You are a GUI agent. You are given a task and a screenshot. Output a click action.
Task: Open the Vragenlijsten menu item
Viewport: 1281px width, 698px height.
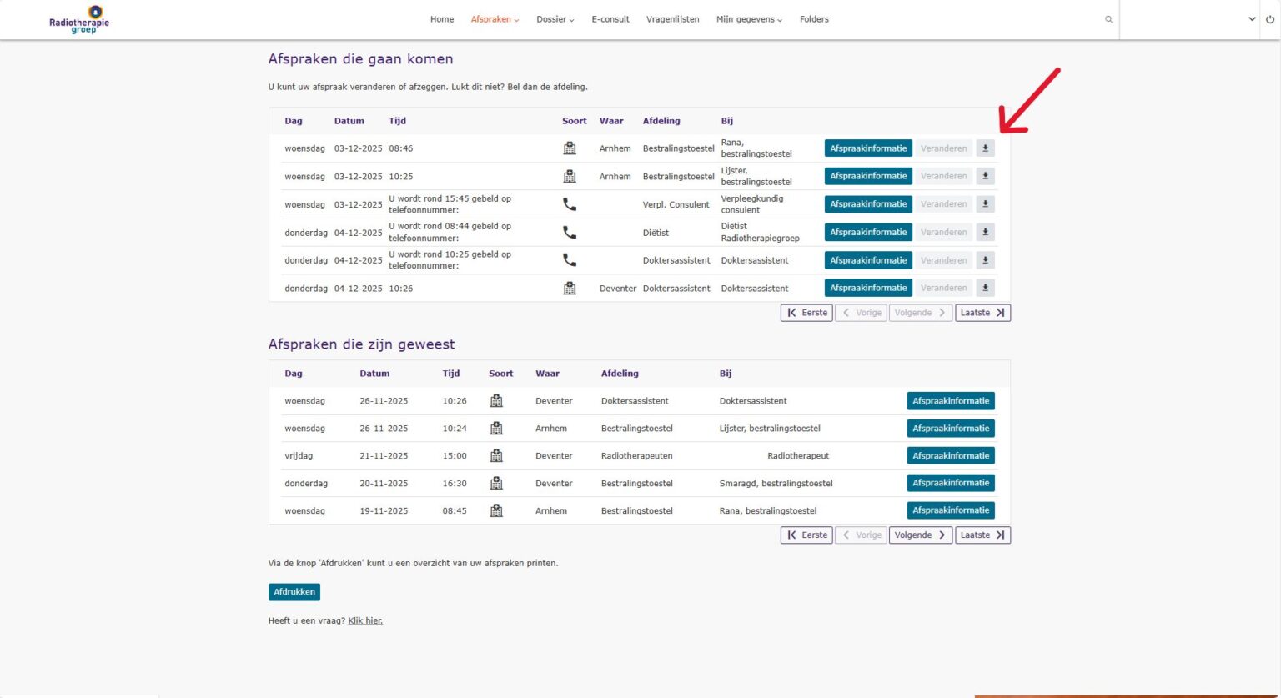pos(673,19)
